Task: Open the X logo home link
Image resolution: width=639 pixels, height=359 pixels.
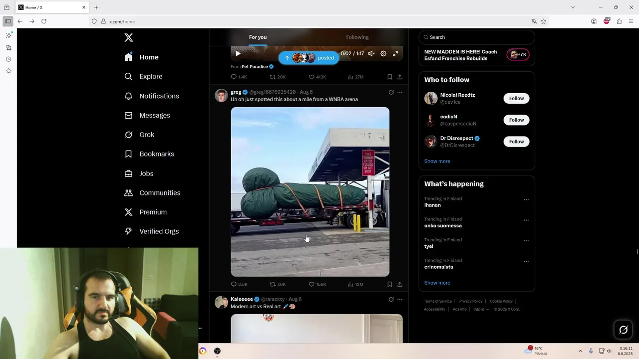Action: coord(129,38)
